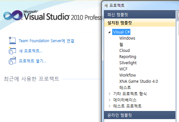Viewport: 179px width, 122px height.
Task: Expand the '테스트 프로젝트' node arrow
Action: coord(110,106)
